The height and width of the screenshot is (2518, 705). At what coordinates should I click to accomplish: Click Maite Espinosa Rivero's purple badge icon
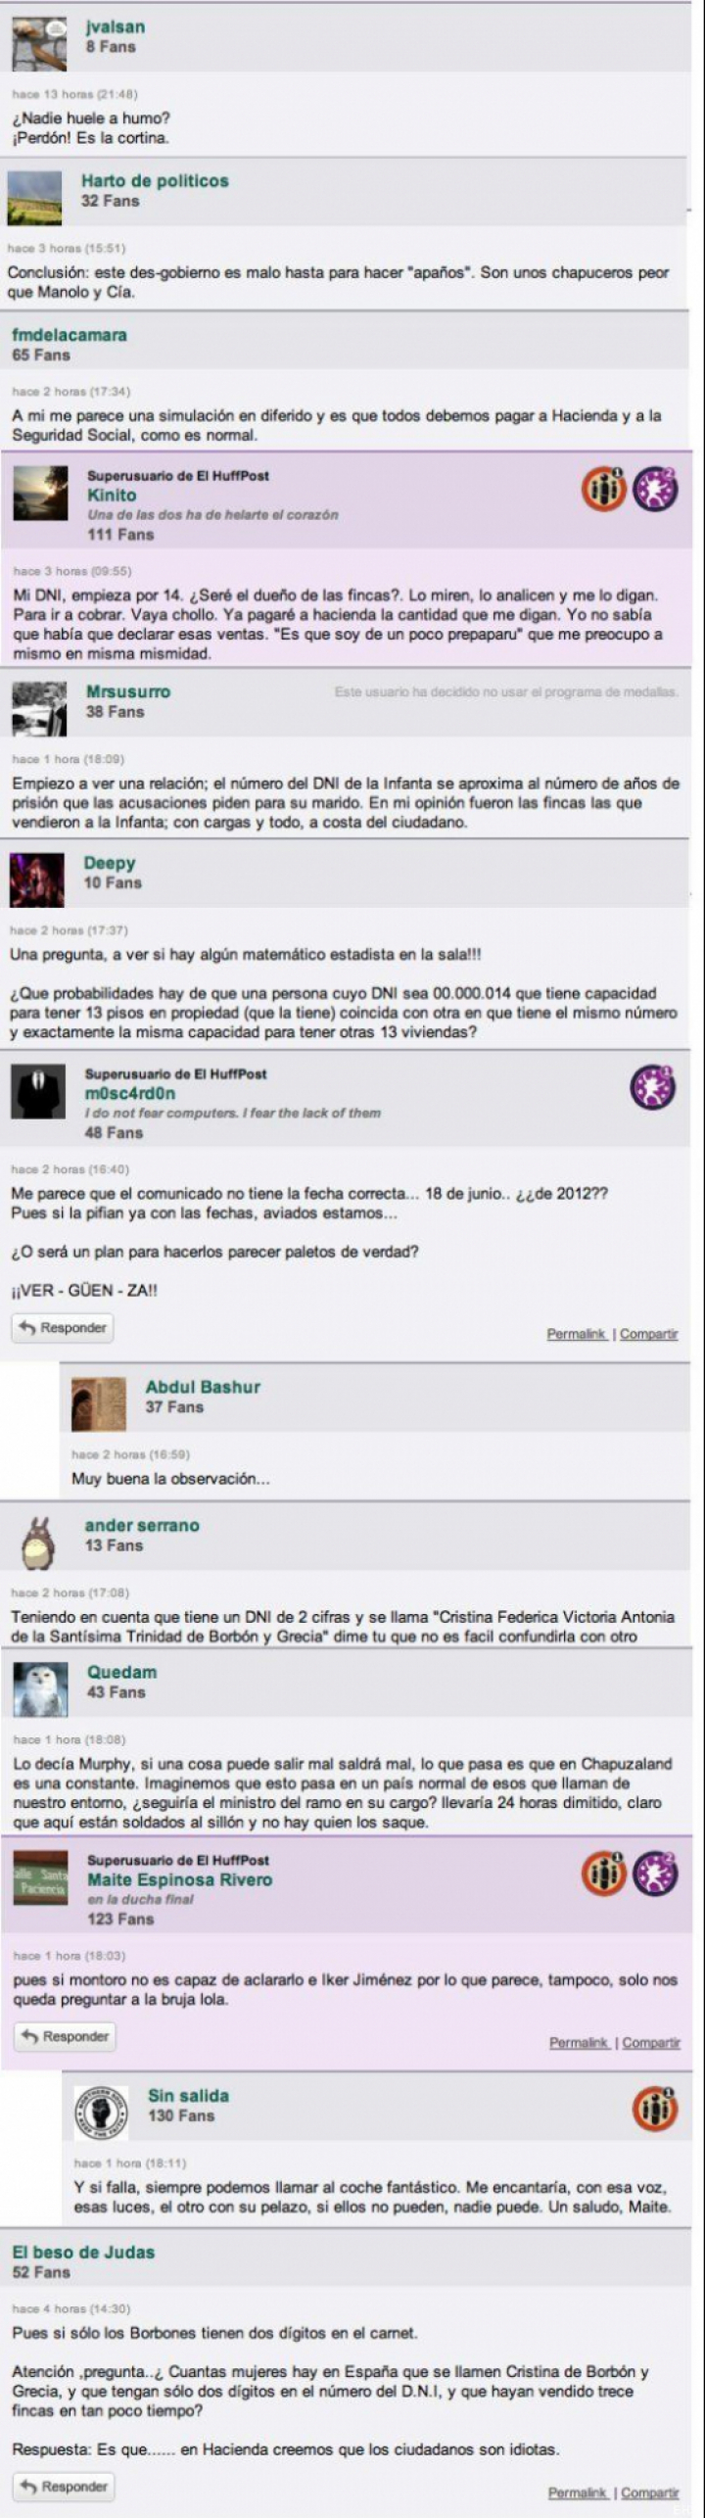[x=655, y=1873]
